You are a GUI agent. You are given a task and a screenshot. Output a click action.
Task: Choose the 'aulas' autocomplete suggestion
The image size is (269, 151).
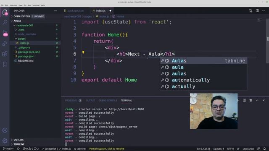(203, 74)
